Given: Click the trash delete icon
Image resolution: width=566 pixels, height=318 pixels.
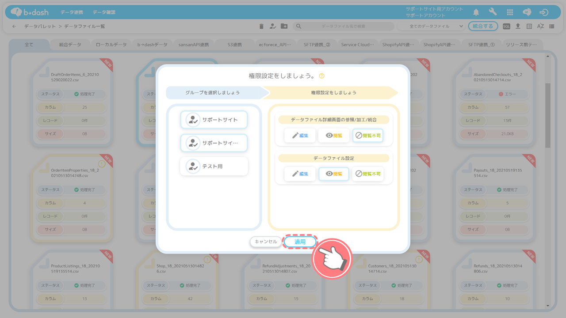Looking at the screenshot, I should (261, 26).
